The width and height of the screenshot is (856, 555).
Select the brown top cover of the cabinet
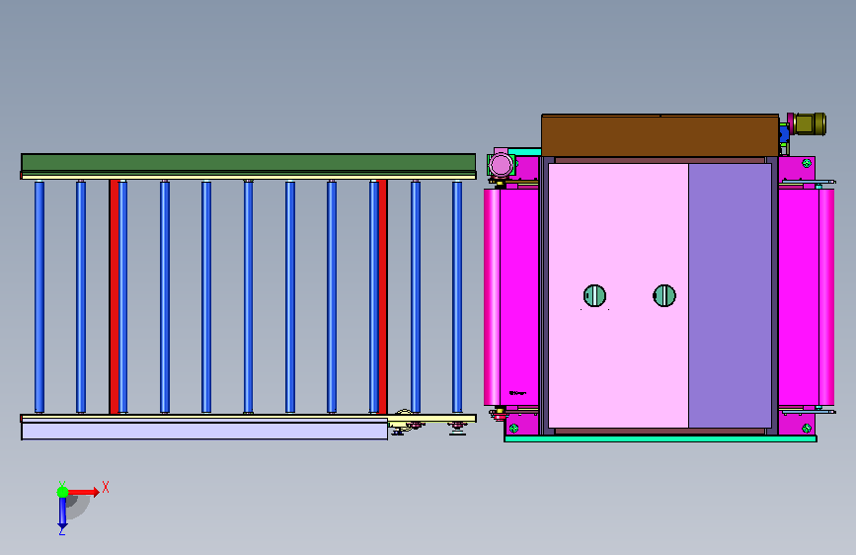(x=660, y=135)
